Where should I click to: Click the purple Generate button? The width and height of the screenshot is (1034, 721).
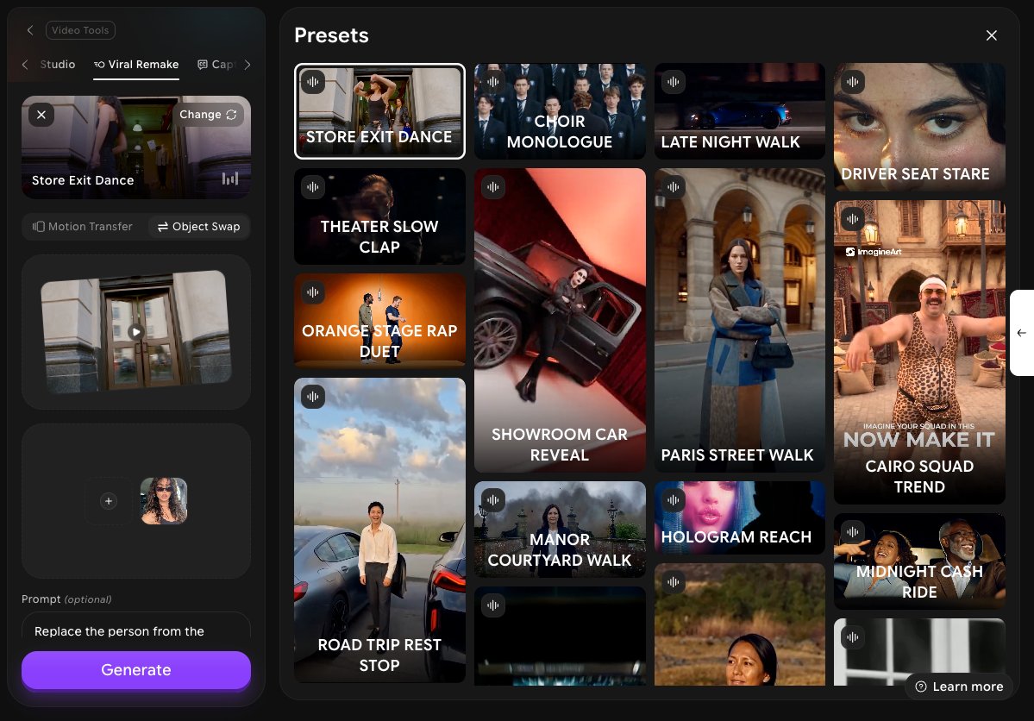(136, 670)
